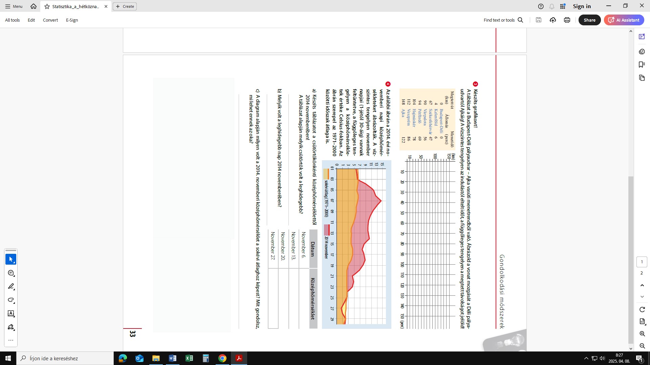Open the Convert menu

(50, 20)
